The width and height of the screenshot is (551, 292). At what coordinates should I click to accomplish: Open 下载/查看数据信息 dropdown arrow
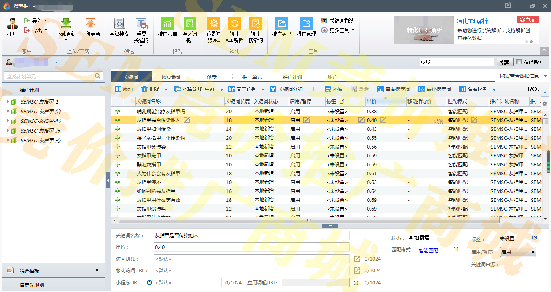coord(545,76)
